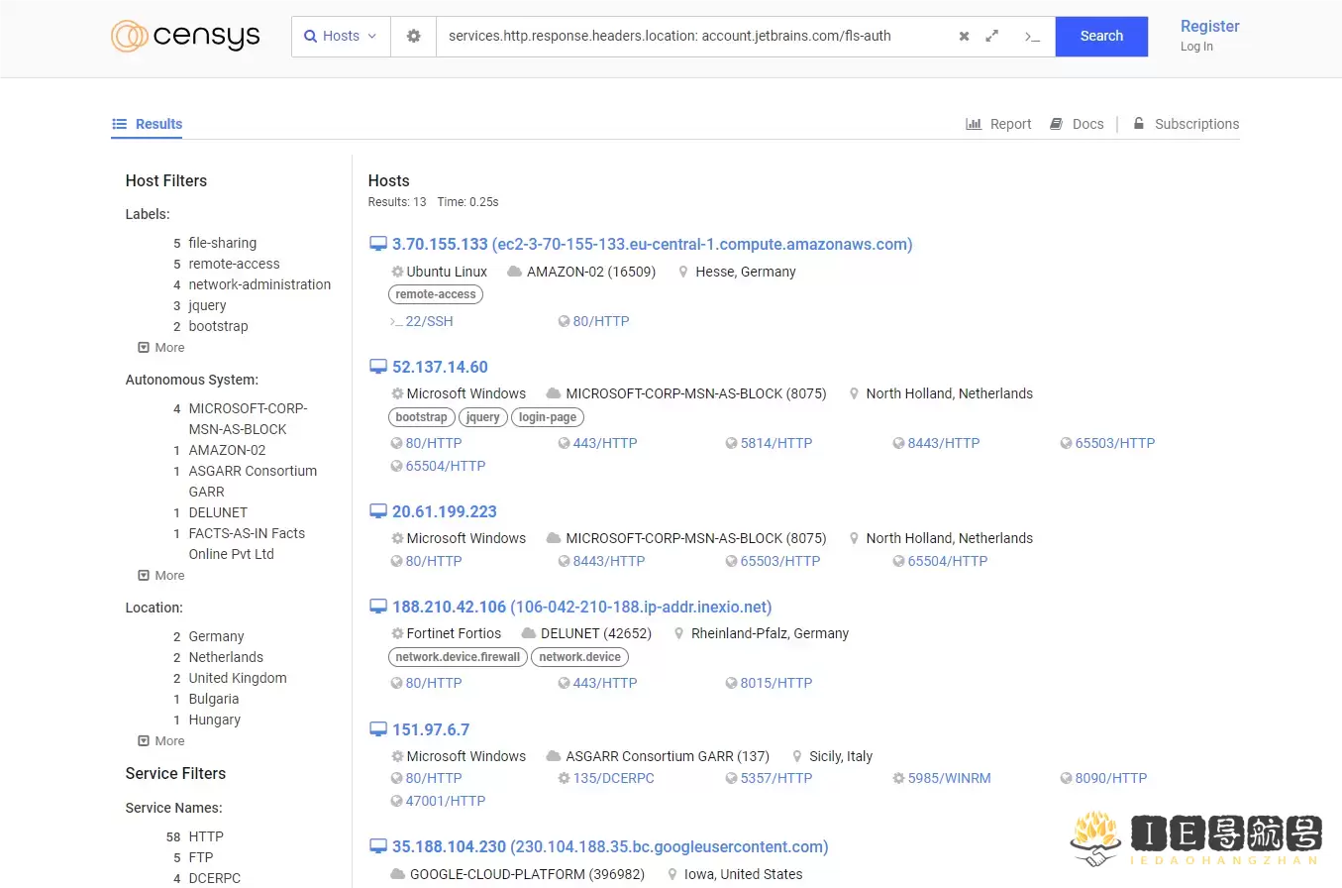Open host 188.210.42.106 result
The height and width of the screenshot is (888, 1342).
(x=582, y=607)
